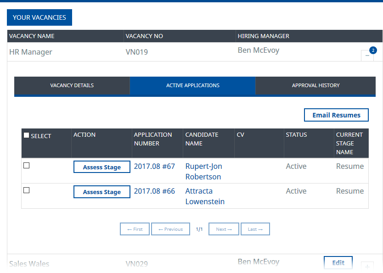Check the box for Rupert-Jon Robertson

coord(26,166)
